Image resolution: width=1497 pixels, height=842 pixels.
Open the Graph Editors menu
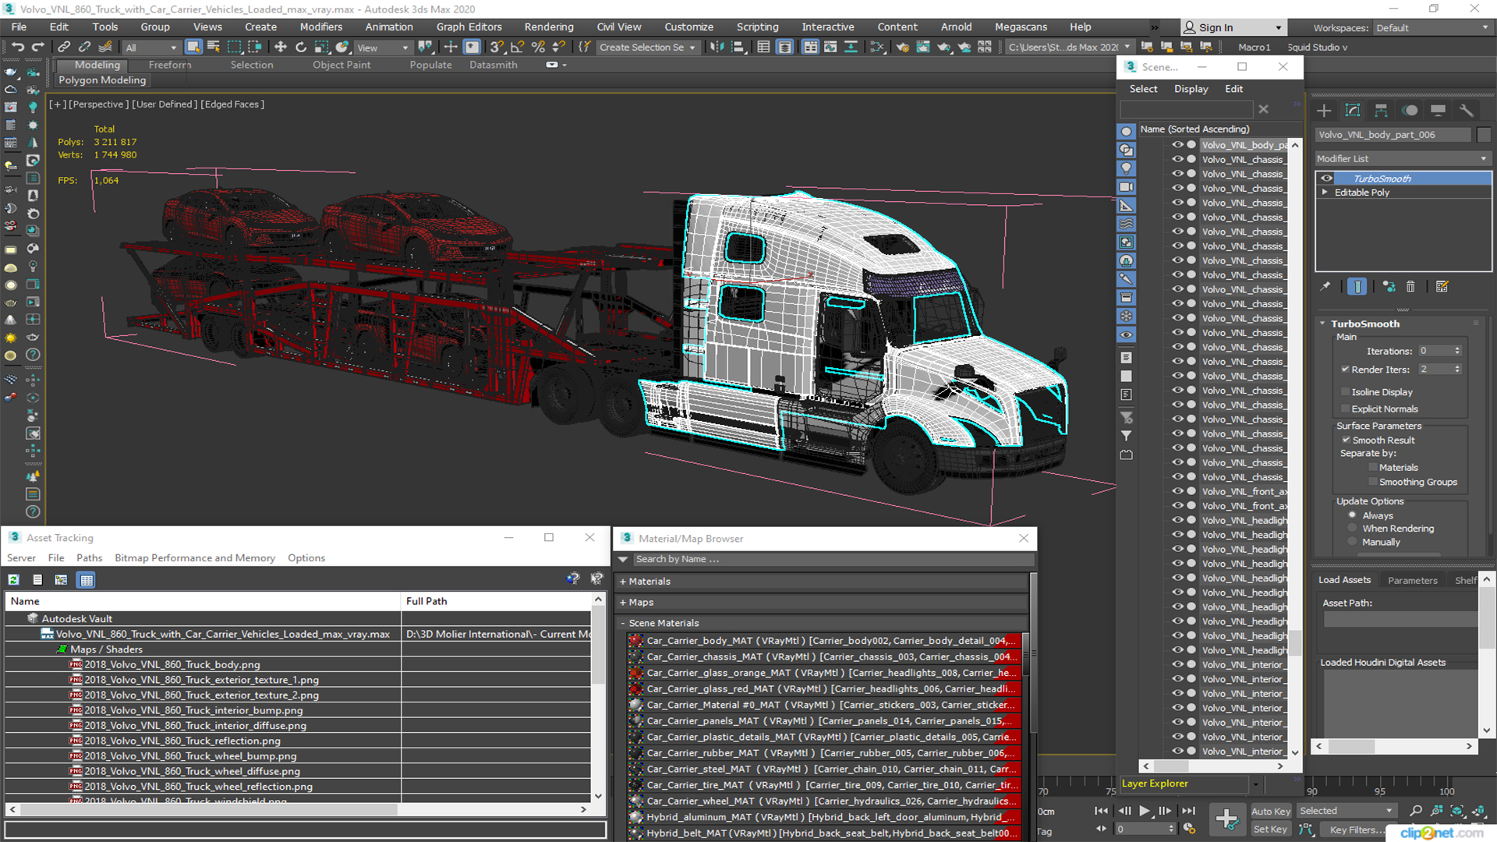[x=469, y=27]
